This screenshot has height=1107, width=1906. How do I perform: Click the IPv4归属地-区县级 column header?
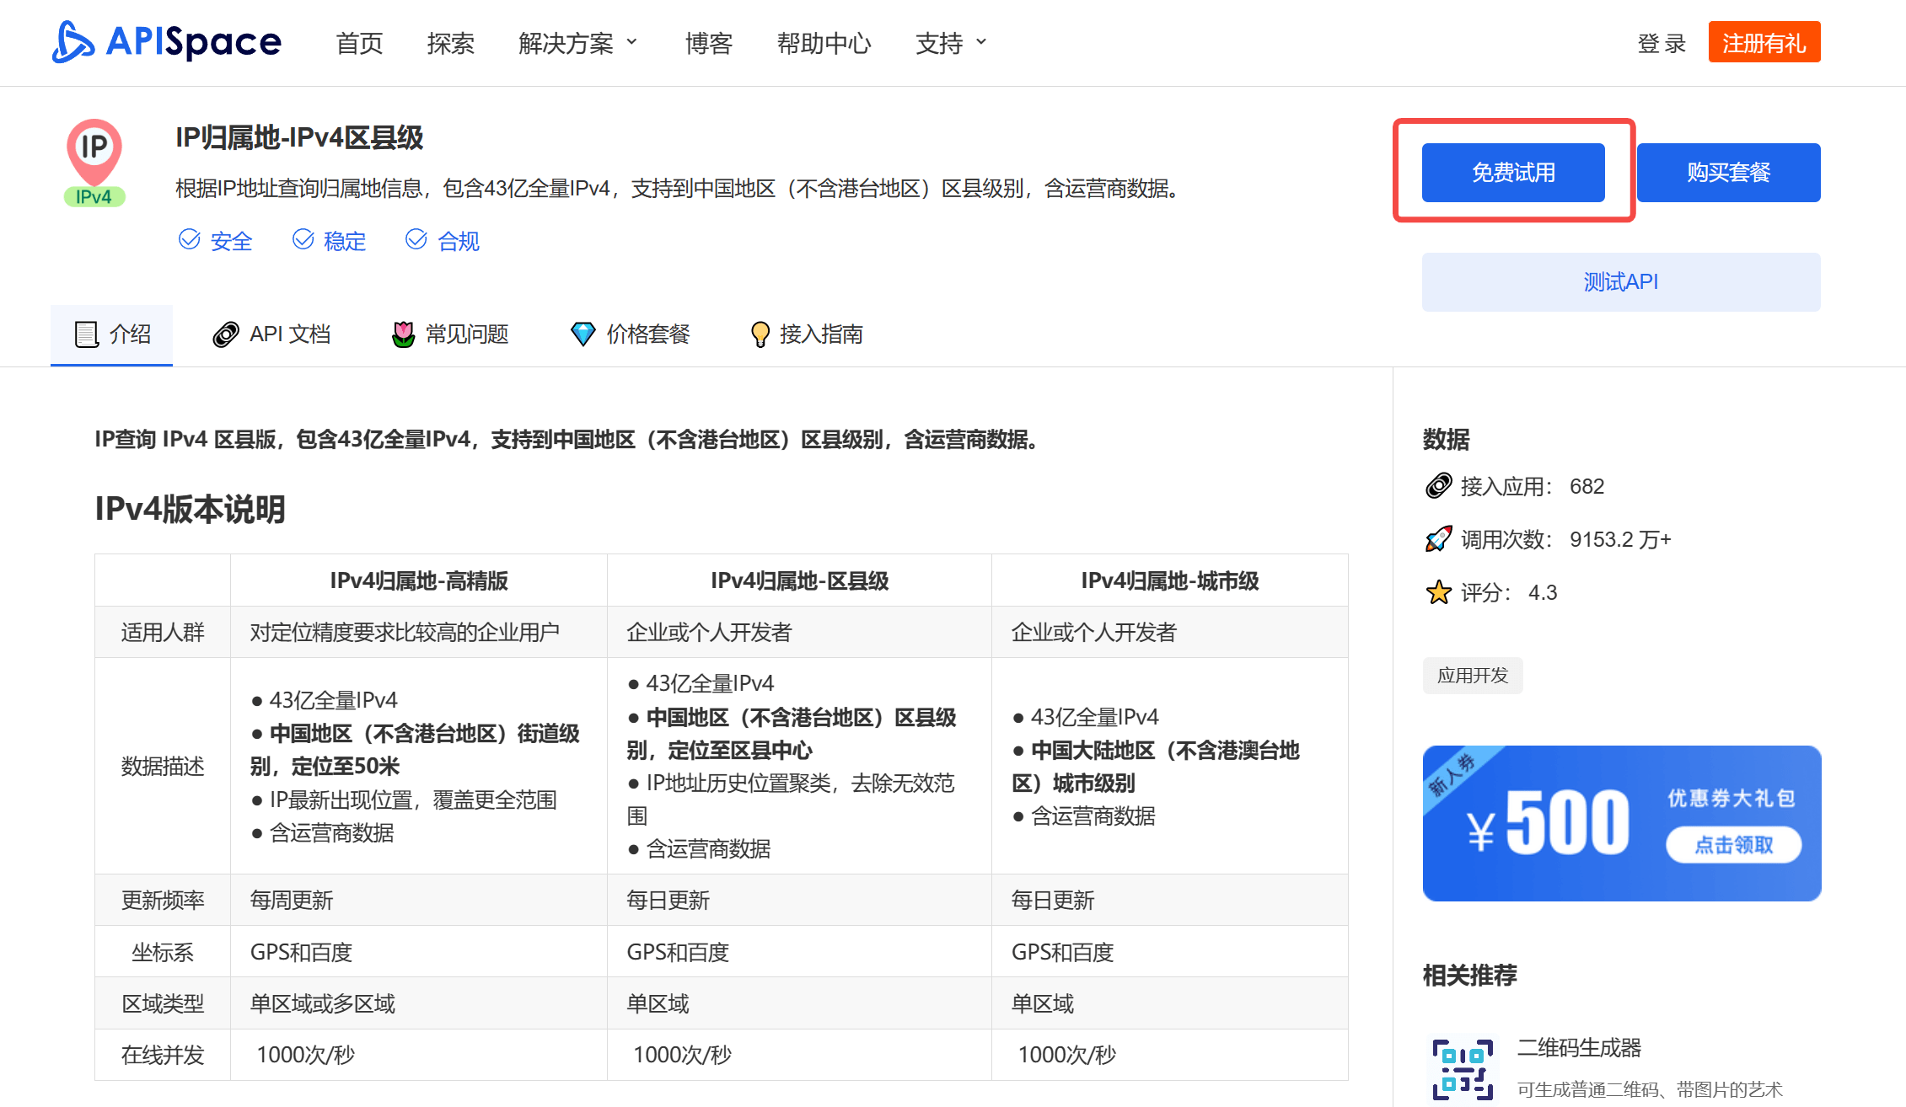pos(799,580)
